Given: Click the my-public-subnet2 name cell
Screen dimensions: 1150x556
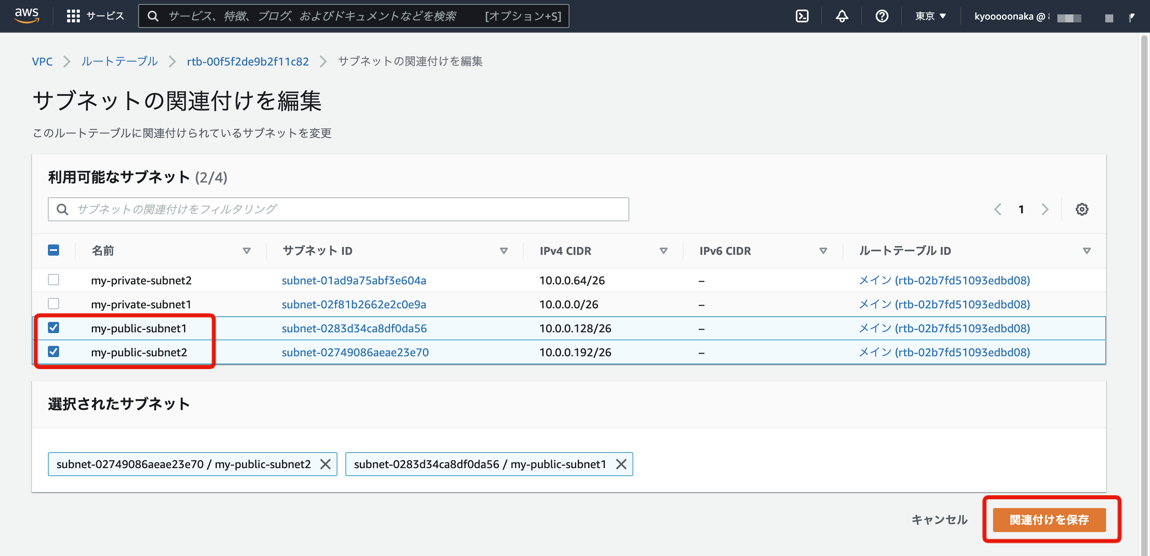Looking at the screenshot, I should pyautogui.click(x=139, y=352).
